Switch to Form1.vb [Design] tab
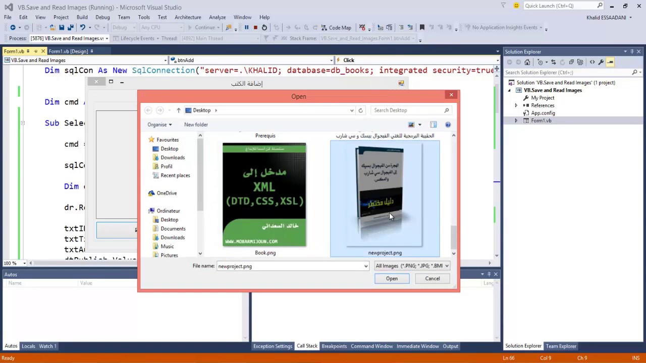 tap(68, 51)
